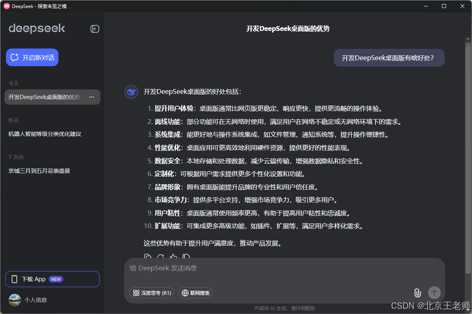Click the paperclip attach file icon
Viewport: 472px width, 314px height.
[418, 293]
